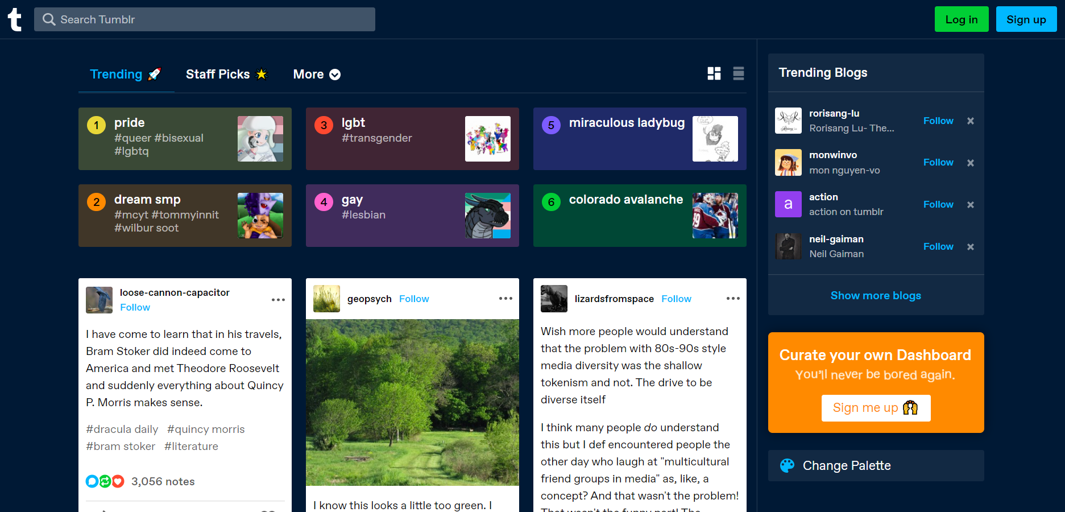Open the Tumblr logo home link
This screenshot has height=512, width=1065.
pos(15,19)
